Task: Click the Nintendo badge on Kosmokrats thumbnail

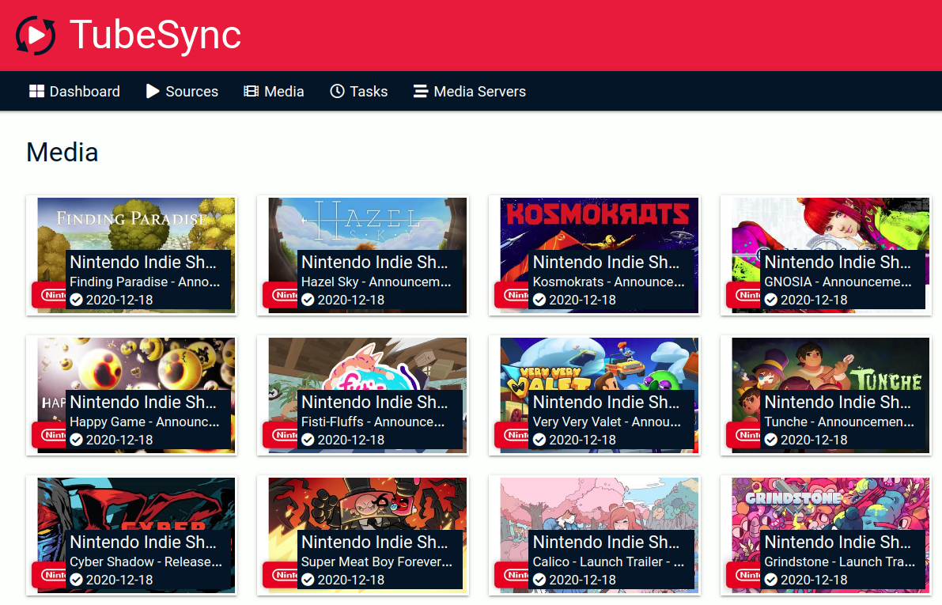Action: tap(512, 295)
